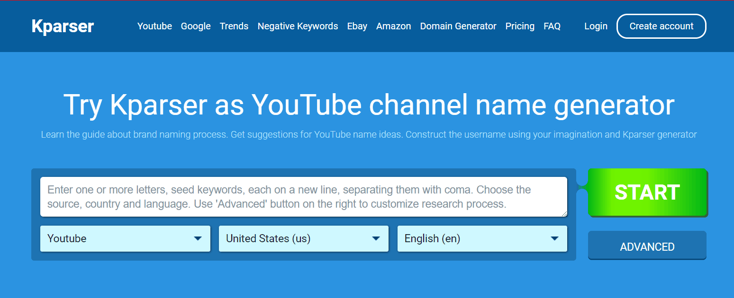Navigate to the Amazon keyword tool

coord(393,26)
